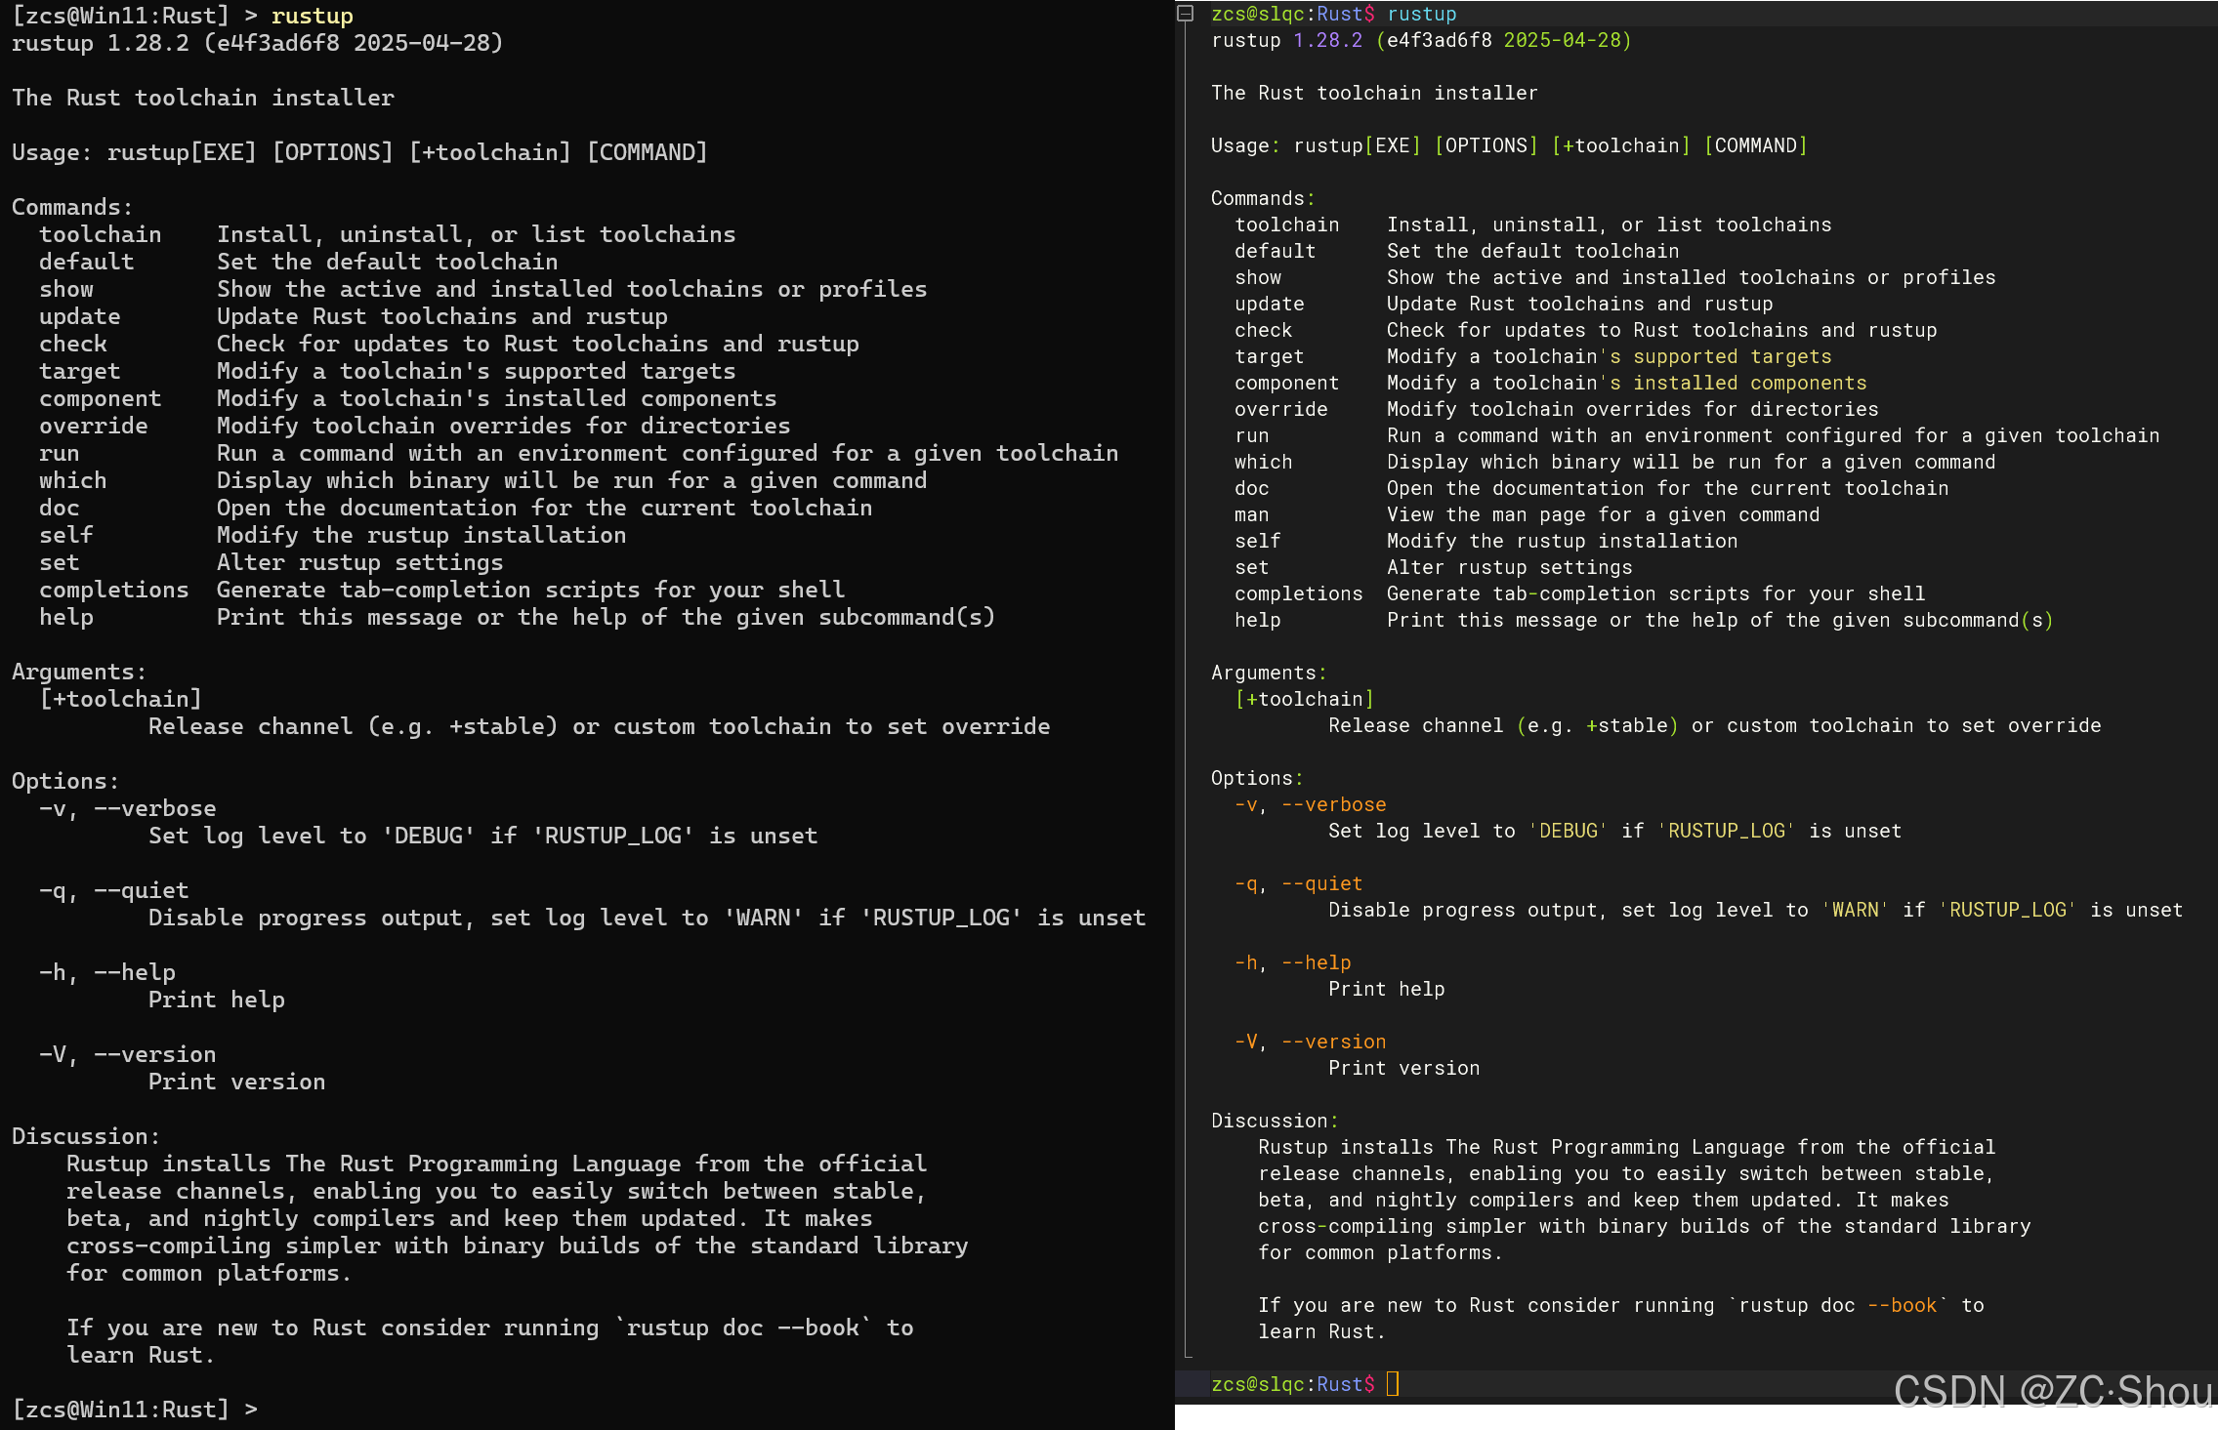Click the orange --verbose option in right terminal

click(x=1333, y=804)
